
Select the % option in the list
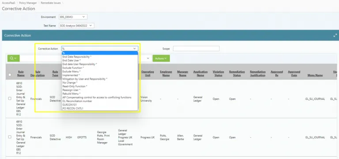point(100,53)
